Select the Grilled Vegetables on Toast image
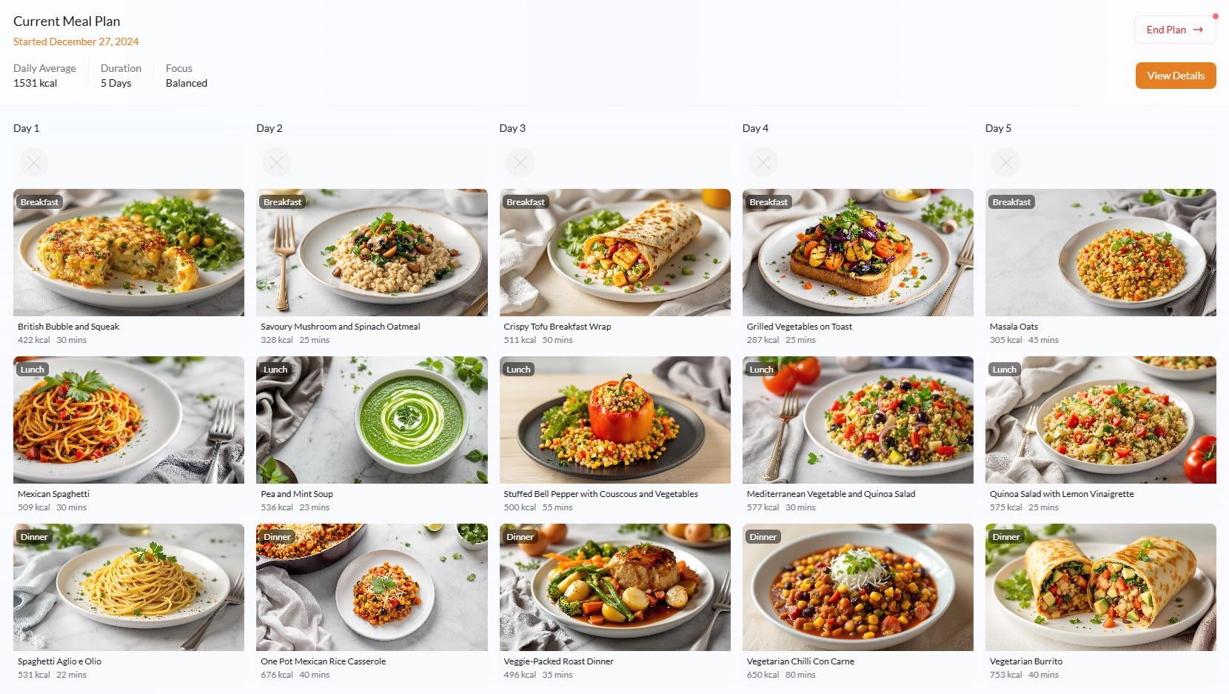The image size is (1229, 694). point(858,253)
